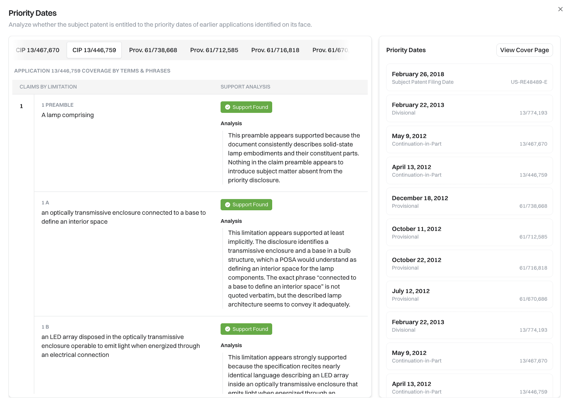This screenshot has height=406, width=569.
Task: Switch to CIP 13/467,670 tab
Action: 38,50
